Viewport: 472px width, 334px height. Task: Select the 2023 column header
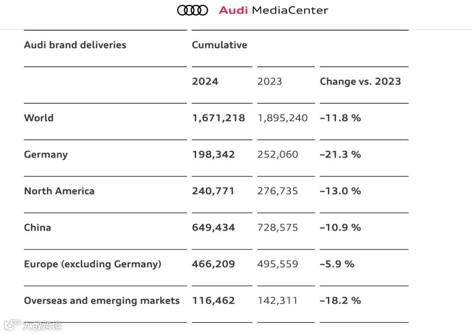pyautogui.click(x=269, y=81)
